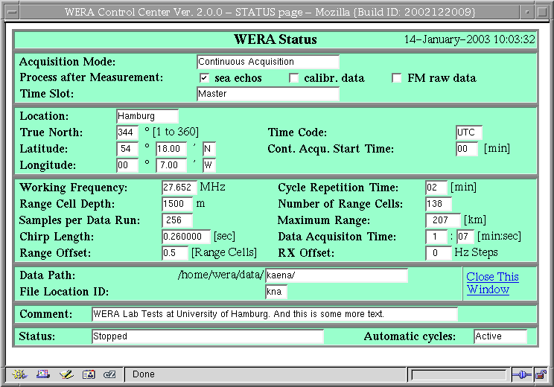554x387 pixels.
Task: Click the Data Acquisition Time minutes field
Action: pyautogui.click(x=436, y=237)
